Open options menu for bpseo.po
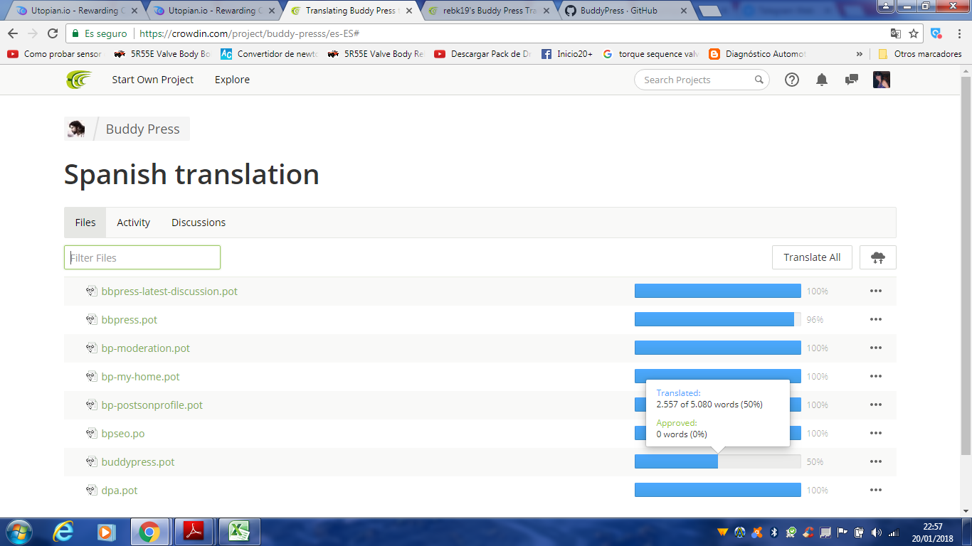Viewport: 972px width, 546px height. coord(876,433)
